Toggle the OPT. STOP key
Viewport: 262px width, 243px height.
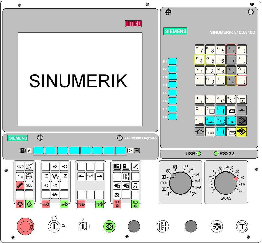coord(29,176)
